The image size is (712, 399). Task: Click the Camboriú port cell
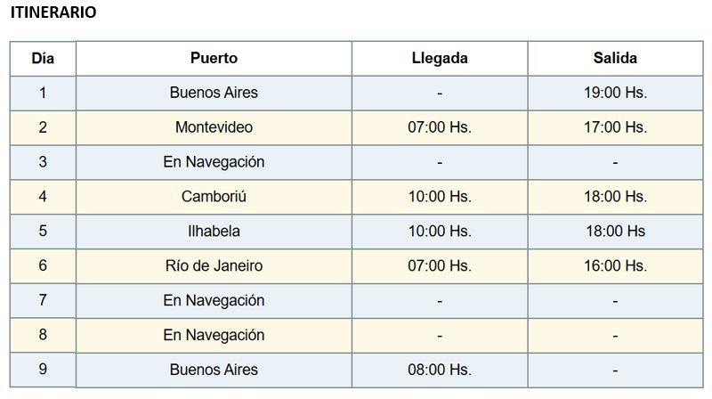tap(214, 197)
